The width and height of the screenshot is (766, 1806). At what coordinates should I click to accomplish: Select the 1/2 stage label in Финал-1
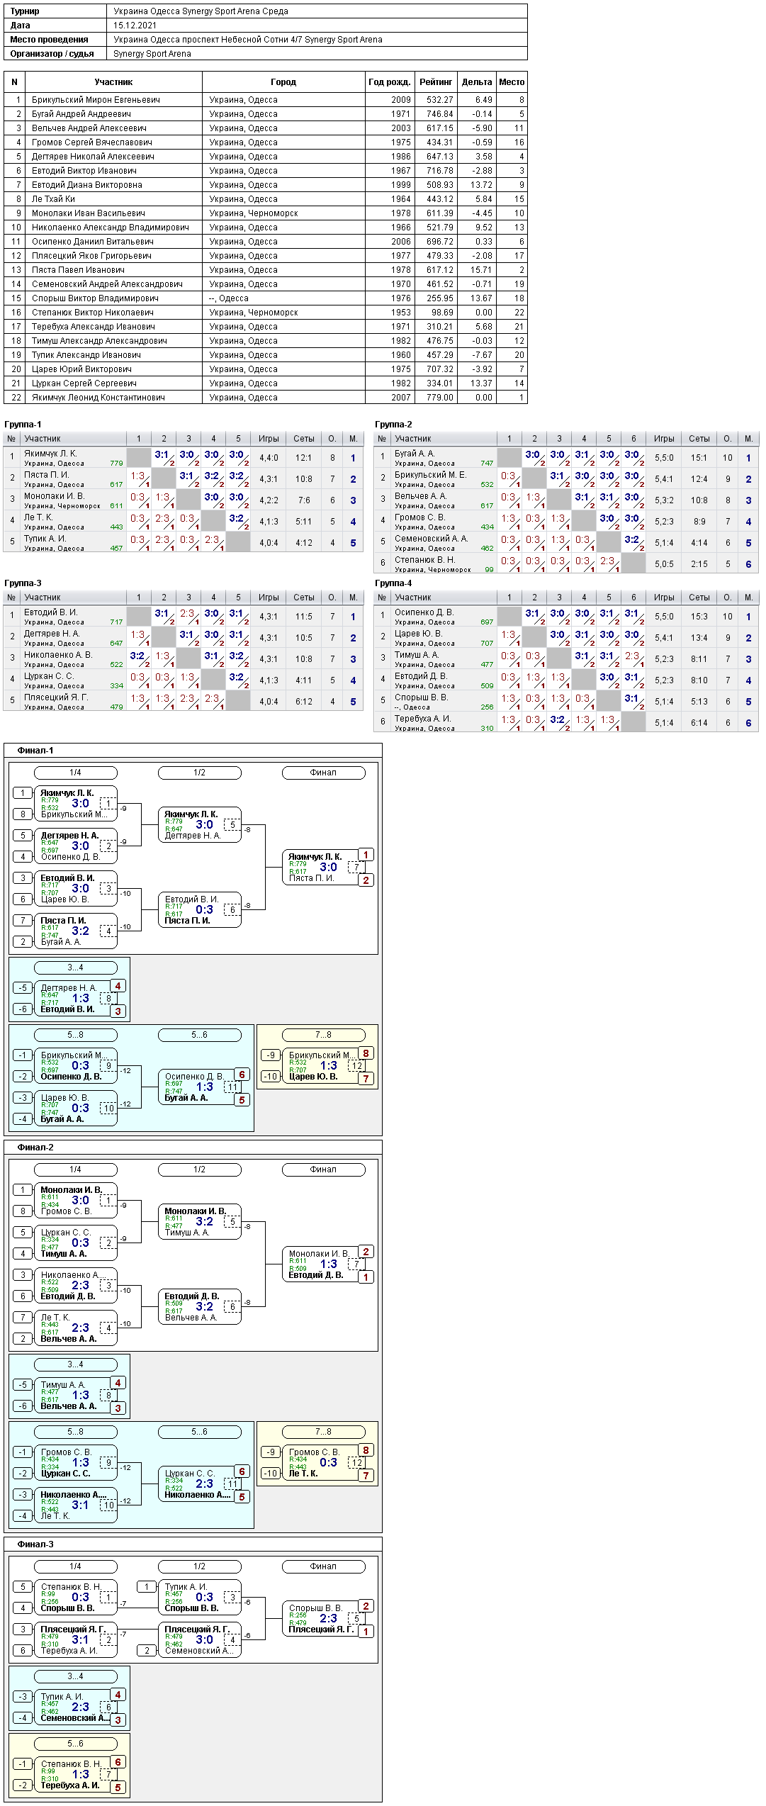tap(199, 773)
